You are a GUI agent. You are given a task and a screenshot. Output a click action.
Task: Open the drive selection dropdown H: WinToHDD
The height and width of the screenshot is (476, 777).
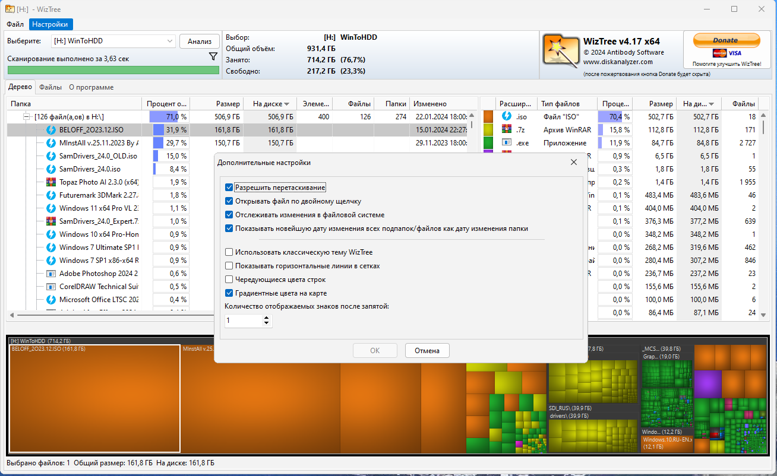(x=113, y=41)
